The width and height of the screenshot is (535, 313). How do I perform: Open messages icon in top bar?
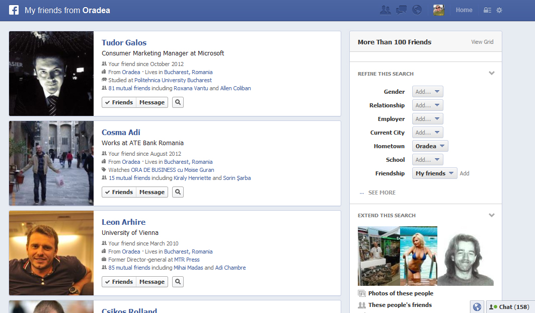pos(401,10)
